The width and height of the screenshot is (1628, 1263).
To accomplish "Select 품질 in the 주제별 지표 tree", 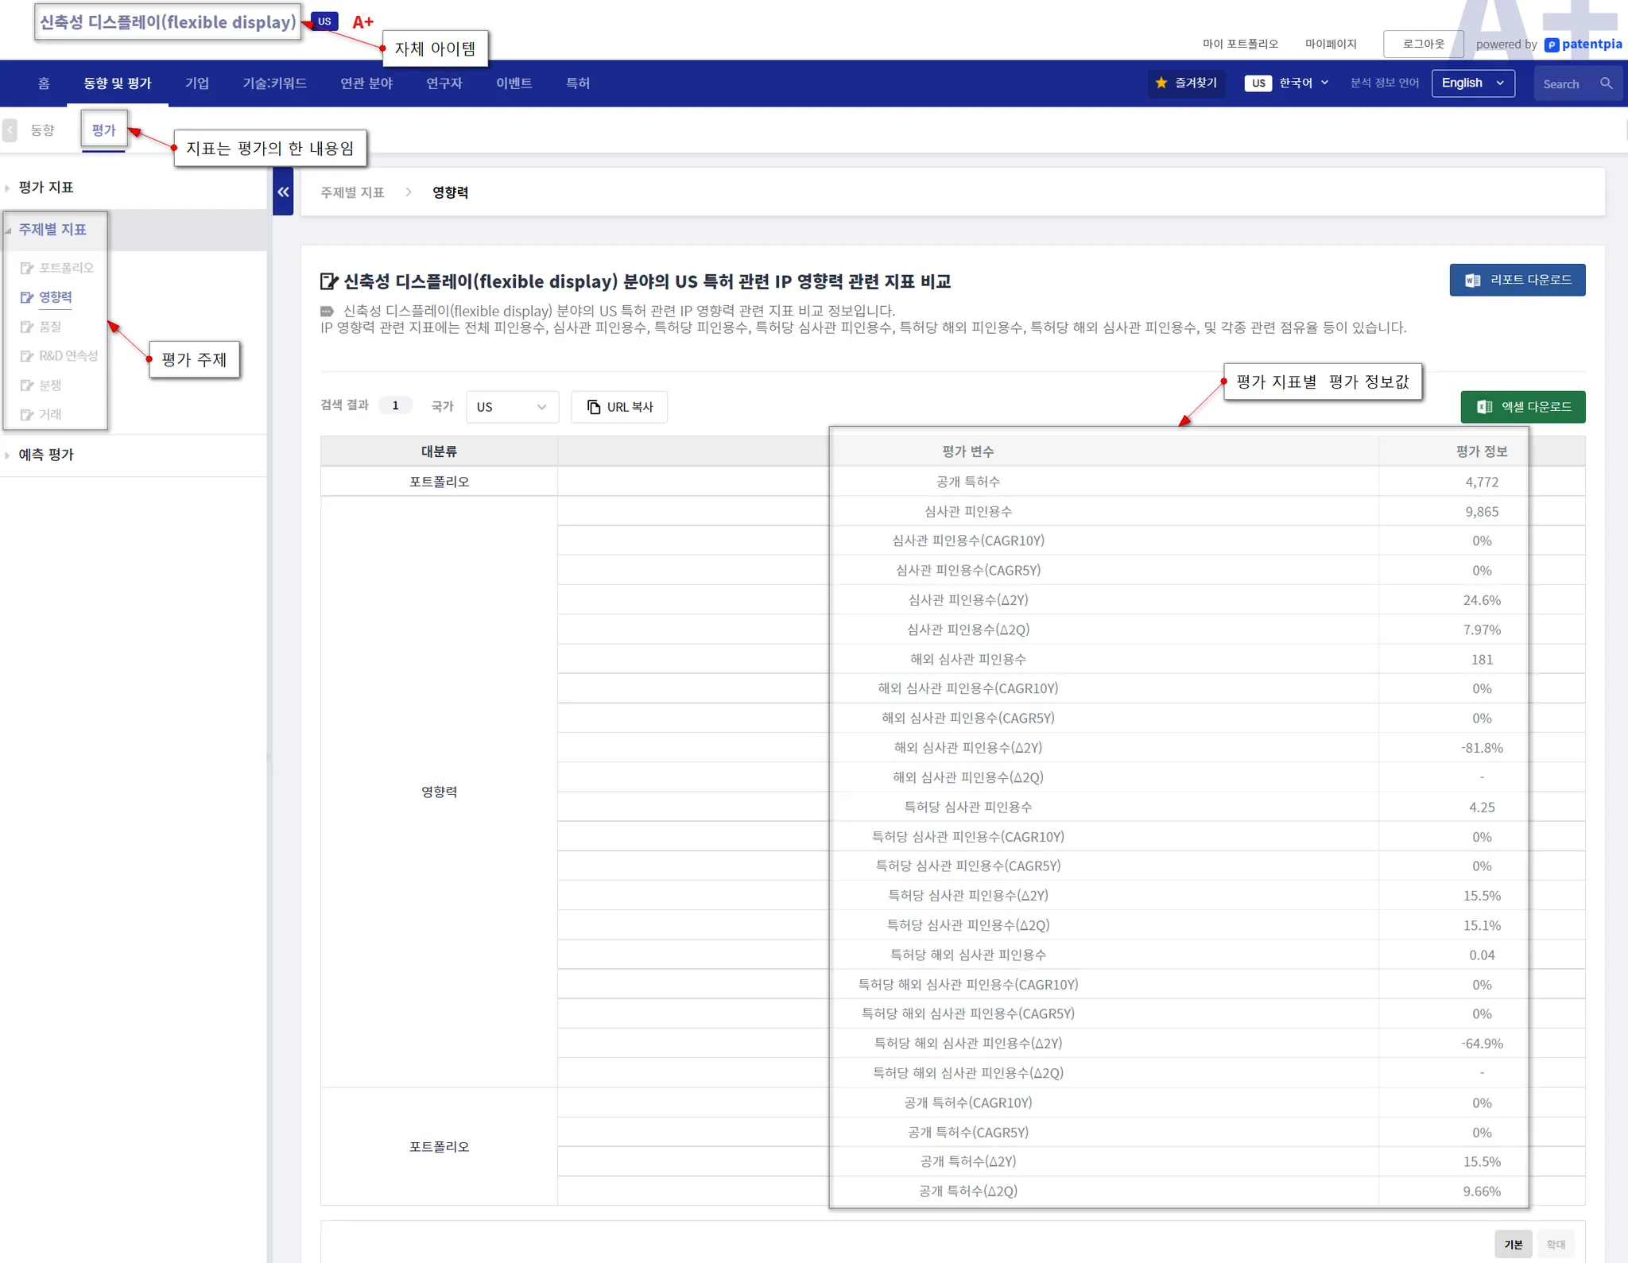I will tap(50, 327).
